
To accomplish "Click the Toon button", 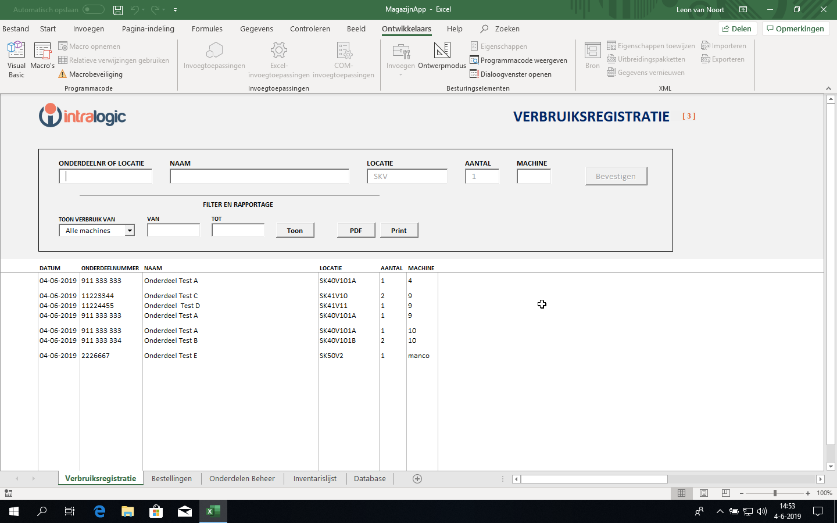I will tap(295, 231).
